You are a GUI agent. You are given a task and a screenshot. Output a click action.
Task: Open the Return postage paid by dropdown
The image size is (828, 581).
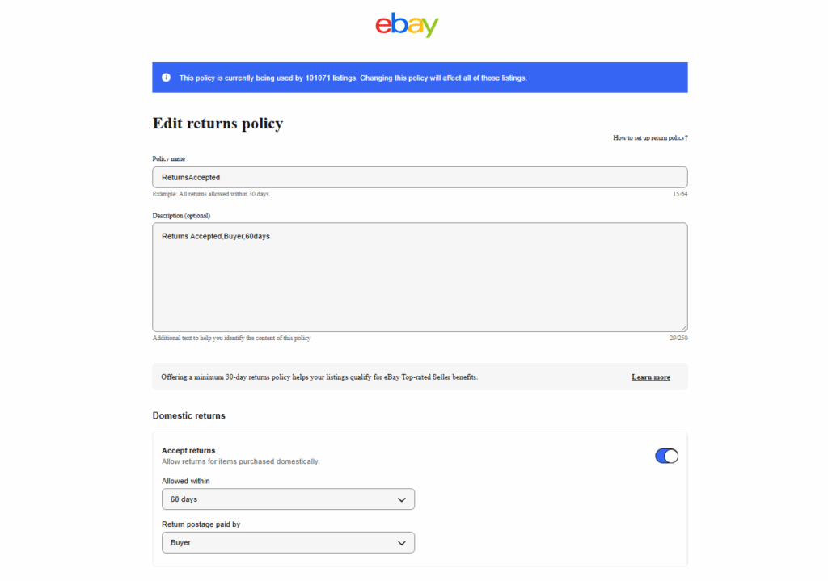coord(288,542)
